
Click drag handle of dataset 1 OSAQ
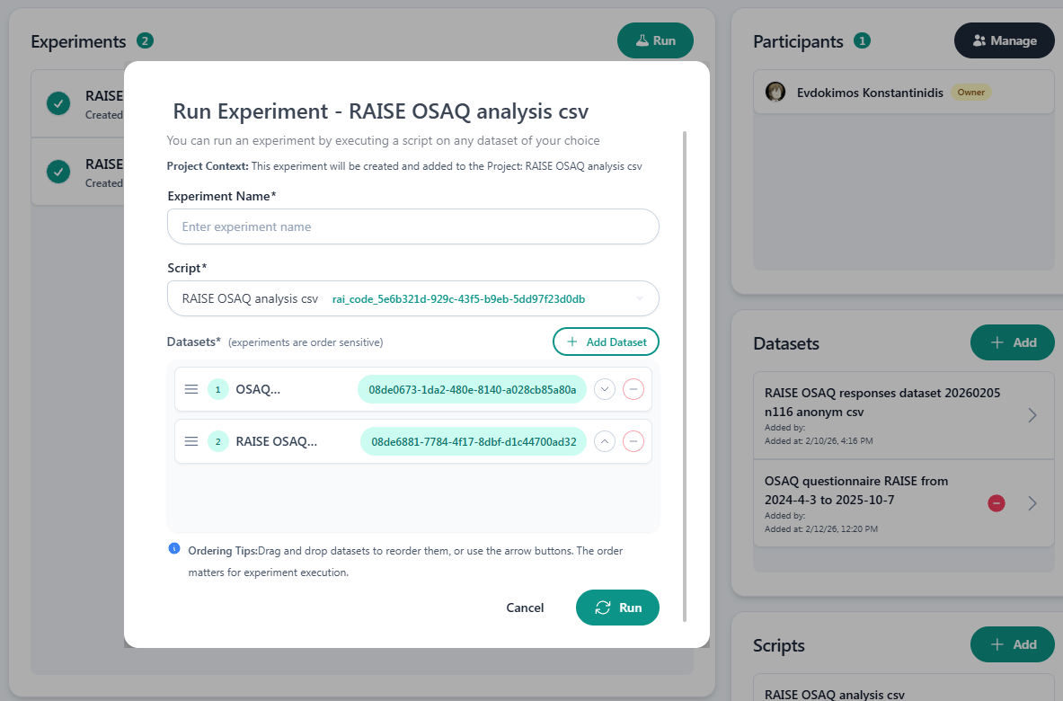(x=190, y=389)
